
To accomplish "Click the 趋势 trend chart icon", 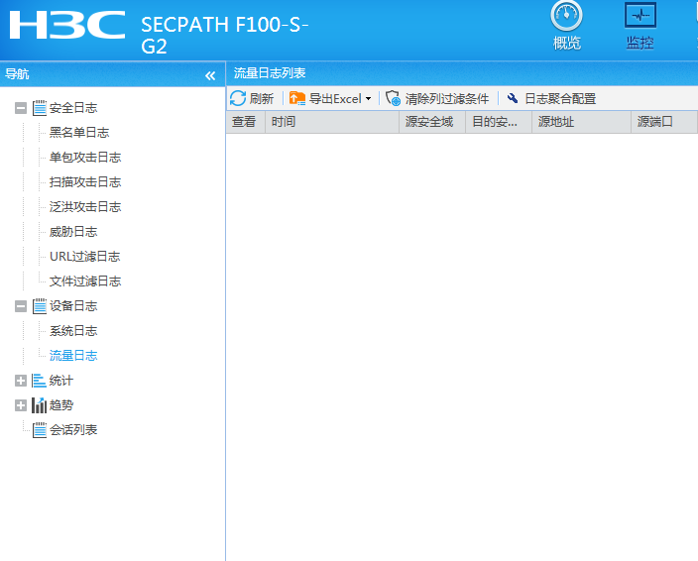I will 40,405.
